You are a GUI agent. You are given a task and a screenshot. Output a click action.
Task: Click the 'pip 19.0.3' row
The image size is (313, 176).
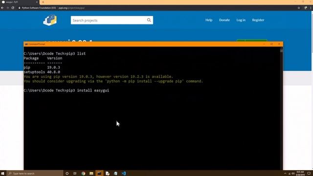tap(42, 67)
